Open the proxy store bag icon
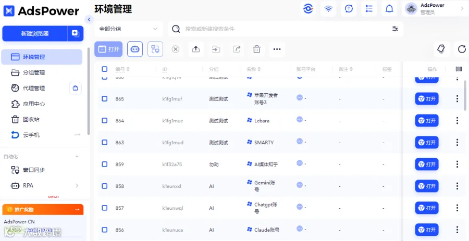469x241 pixels. click(x=76, y=88)
